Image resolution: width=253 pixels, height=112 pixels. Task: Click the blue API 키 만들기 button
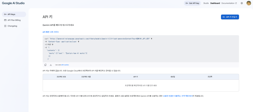click(230, 17)
